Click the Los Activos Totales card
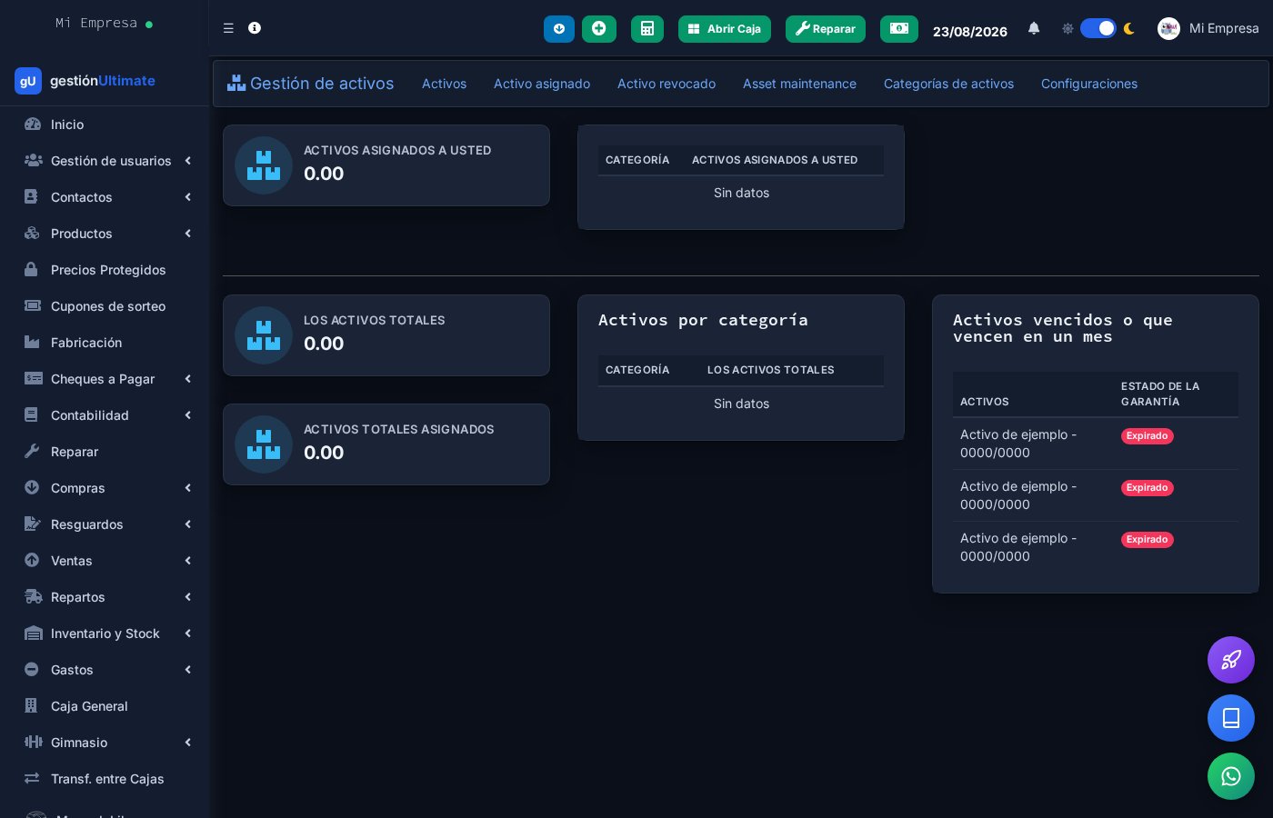This screenshot has height=818, width=1273. pyautogui.click(x=386, y=335)
